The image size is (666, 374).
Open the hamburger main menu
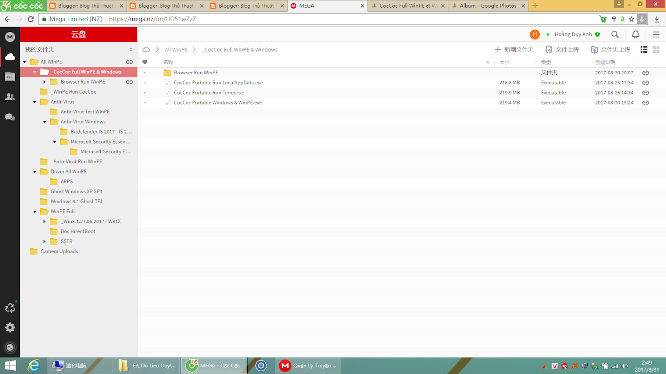(656, 34)
